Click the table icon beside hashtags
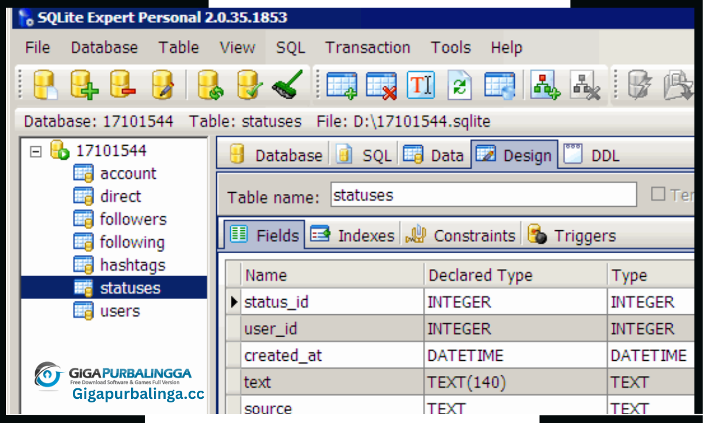Viewport: 705px width, 423px height. 83,265
